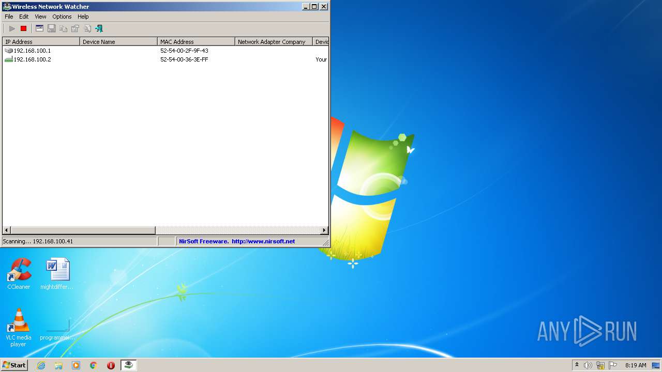The height and width of the screenshot is (372, 662).
Task: Click the Scanning status bar text
Action: [38, 241]
